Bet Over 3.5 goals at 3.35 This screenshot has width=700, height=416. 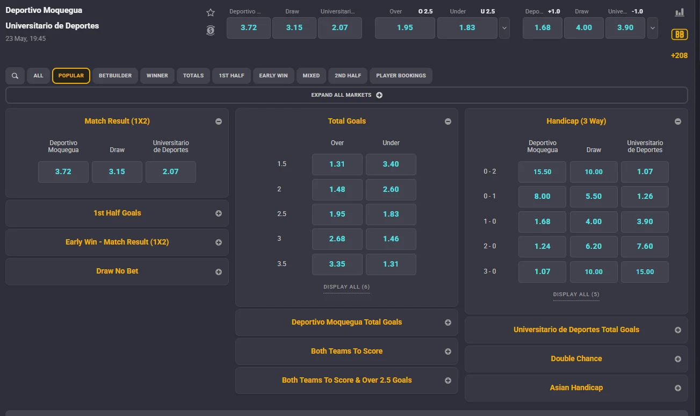tap(337, 264)
